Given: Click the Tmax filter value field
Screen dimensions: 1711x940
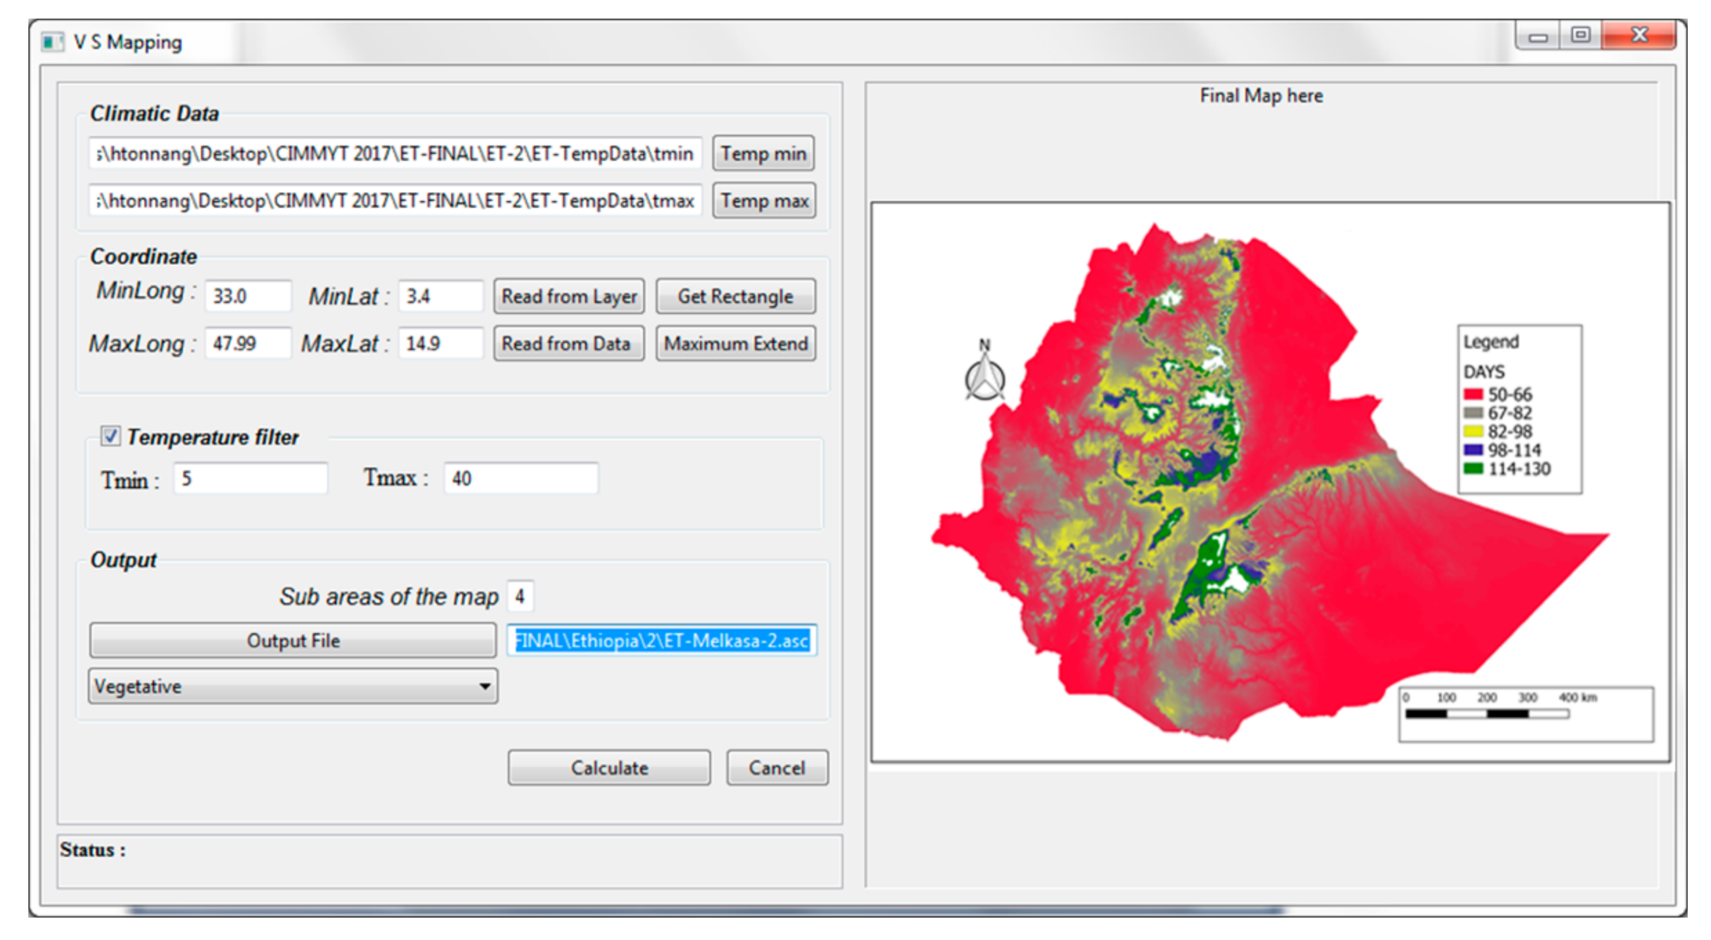Looking at the screenshot, I should [521, 478].
